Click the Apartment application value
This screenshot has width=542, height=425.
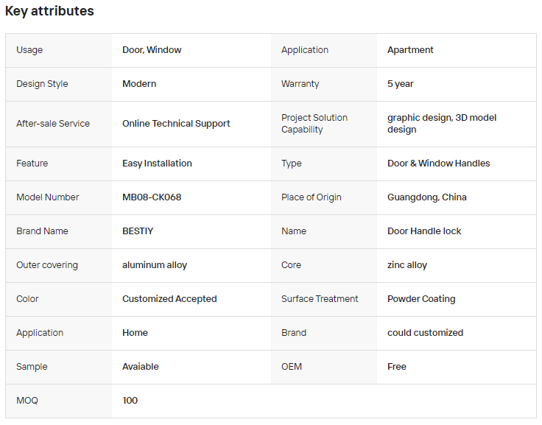pos(410,50)
